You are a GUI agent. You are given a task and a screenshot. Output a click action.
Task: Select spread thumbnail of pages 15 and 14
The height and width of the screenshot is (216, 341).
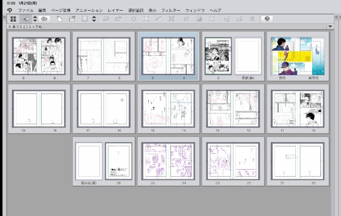pyautogui.click(x=168, y=109)
